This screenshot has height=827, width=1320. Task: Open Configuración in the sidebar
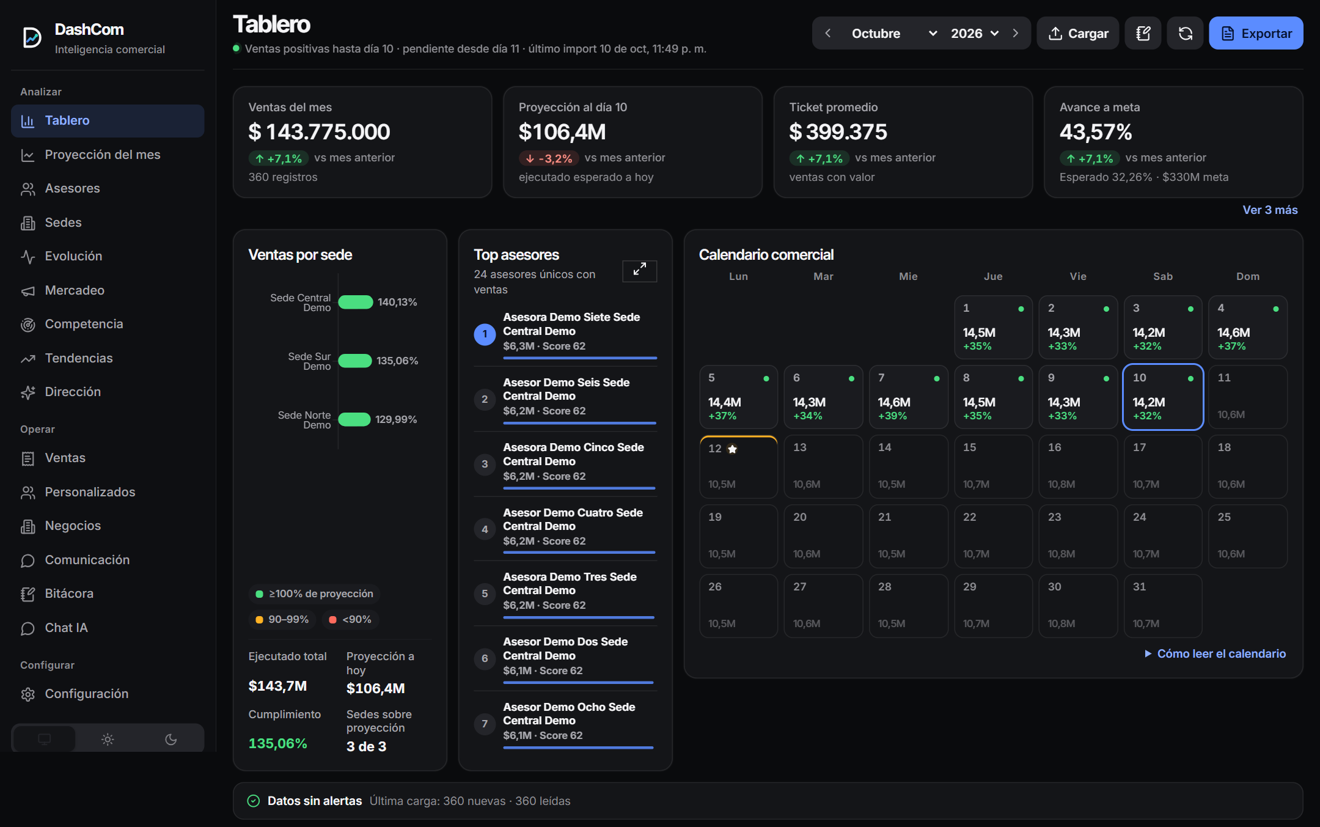[108, 694]
